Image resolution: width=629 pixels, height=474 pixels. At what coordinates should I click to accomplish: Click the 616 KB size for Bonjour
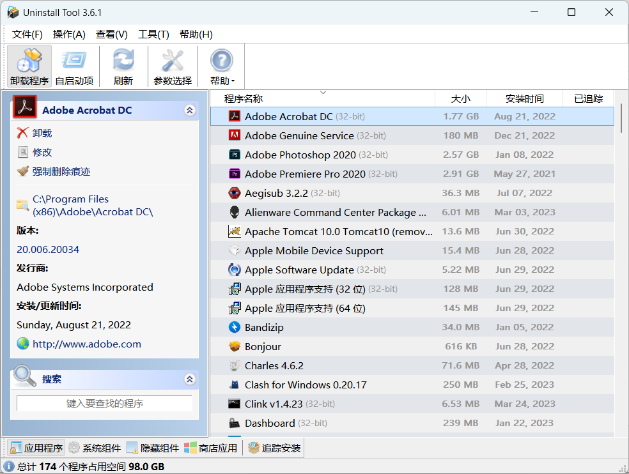tap(461, 346)
